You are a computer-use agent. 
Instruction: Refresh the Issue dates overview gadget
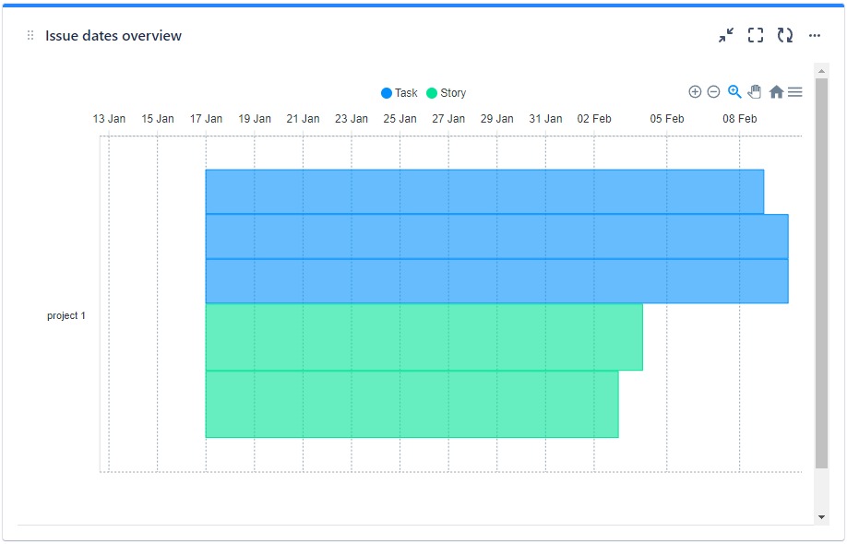(785, 36)
